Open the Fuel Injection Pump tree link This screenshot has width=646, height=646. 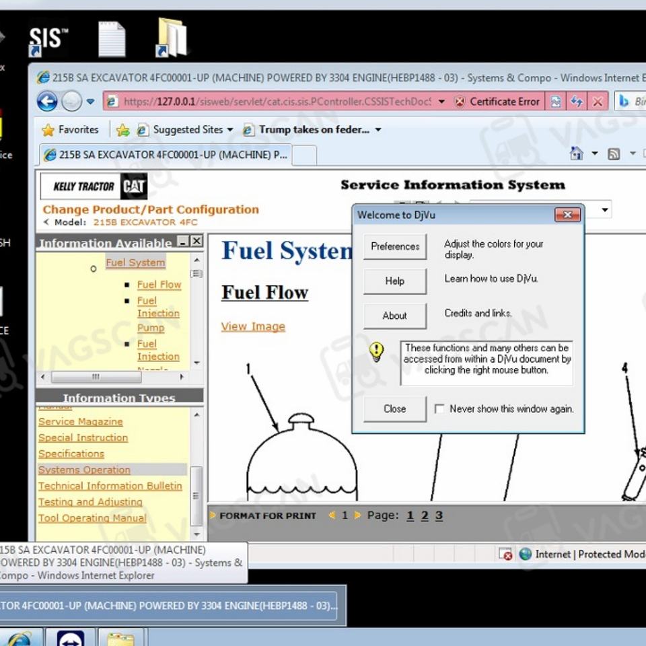[x=158, y=314]
